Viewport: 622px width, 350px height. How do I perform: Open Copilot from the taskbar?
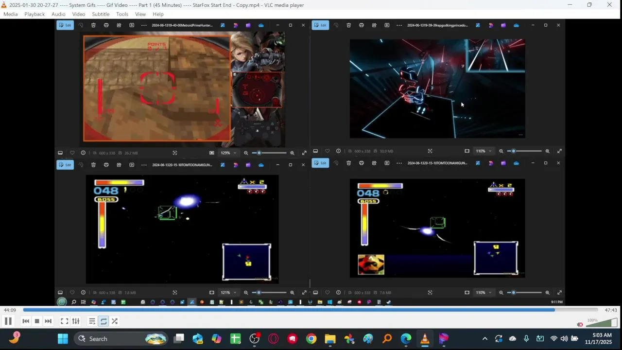(216, 339)
